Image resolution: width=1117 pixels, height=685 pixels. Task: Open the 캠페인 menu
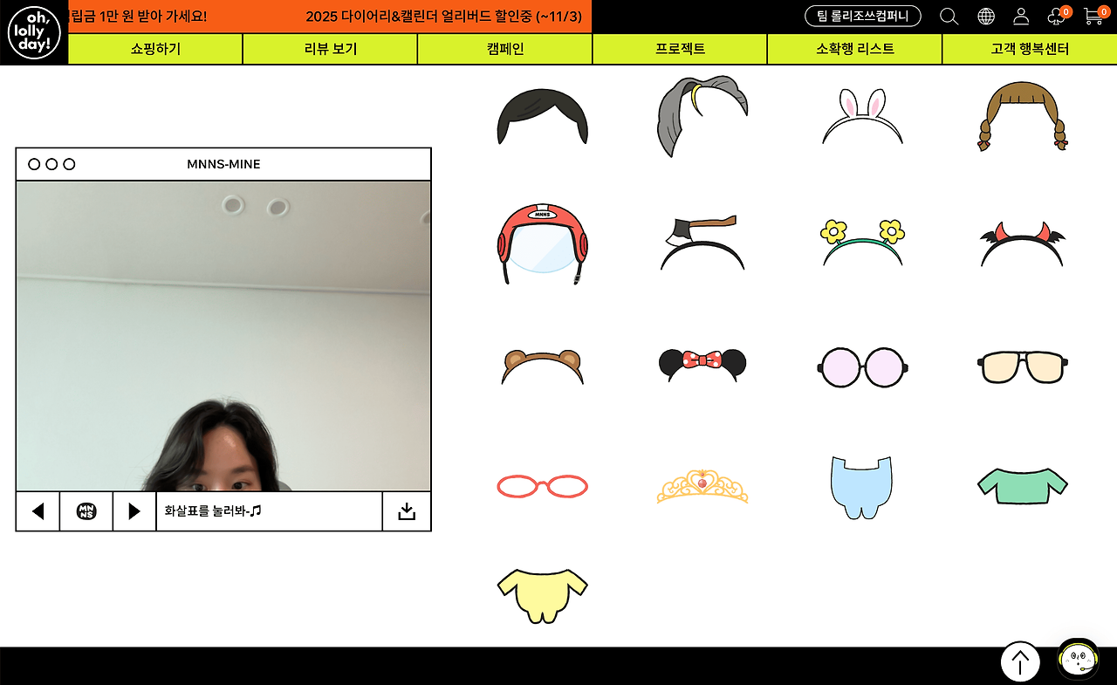[x=505, y=49]
